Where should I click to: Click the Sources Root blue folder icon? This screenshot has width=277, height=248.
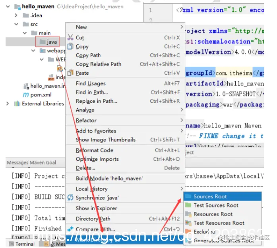[x=188, y=196]
